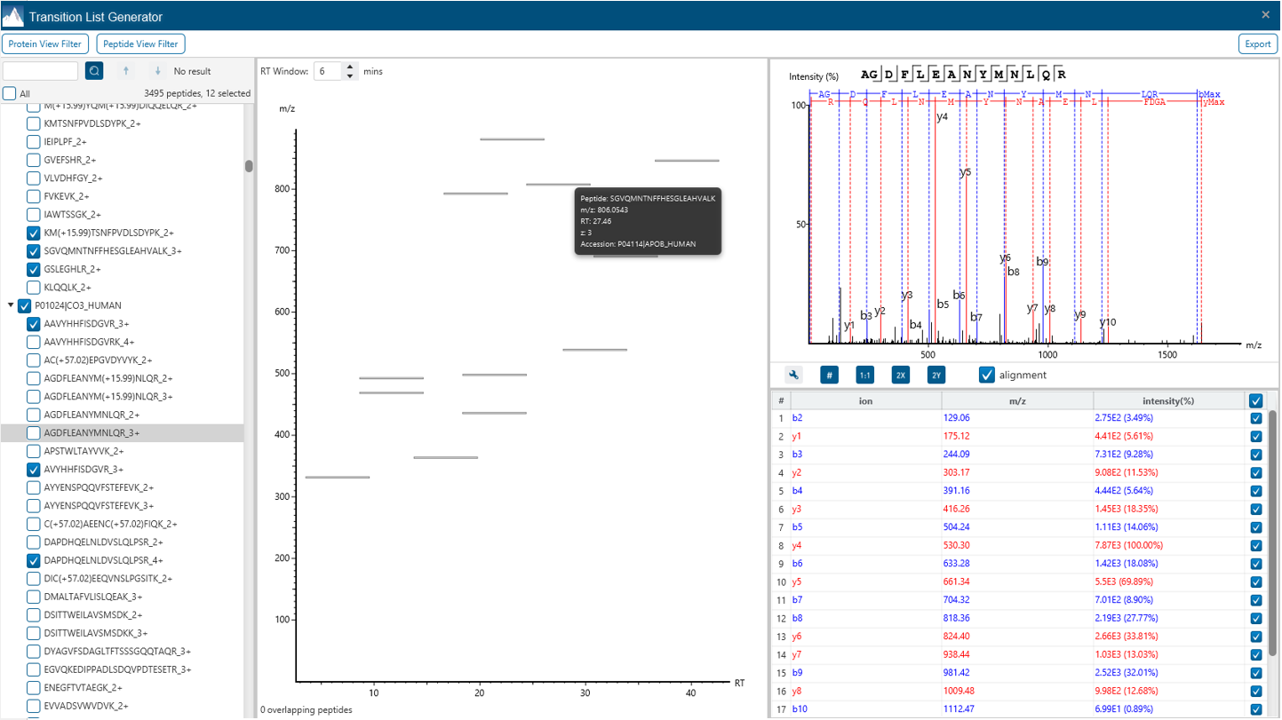Click the peptide search input field
Viewport: 1282px width, 720px height.
point(41,71)
